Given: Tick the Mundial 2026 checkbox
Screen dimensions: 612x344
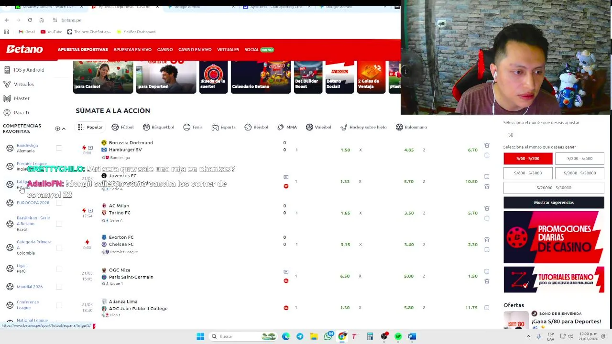Looking at the screenshot, I should tap(59, 287).
